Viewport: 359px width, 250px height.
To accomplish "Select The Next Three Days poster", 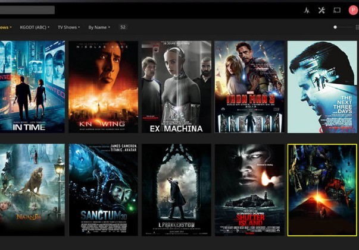I will tap(322, 87).
